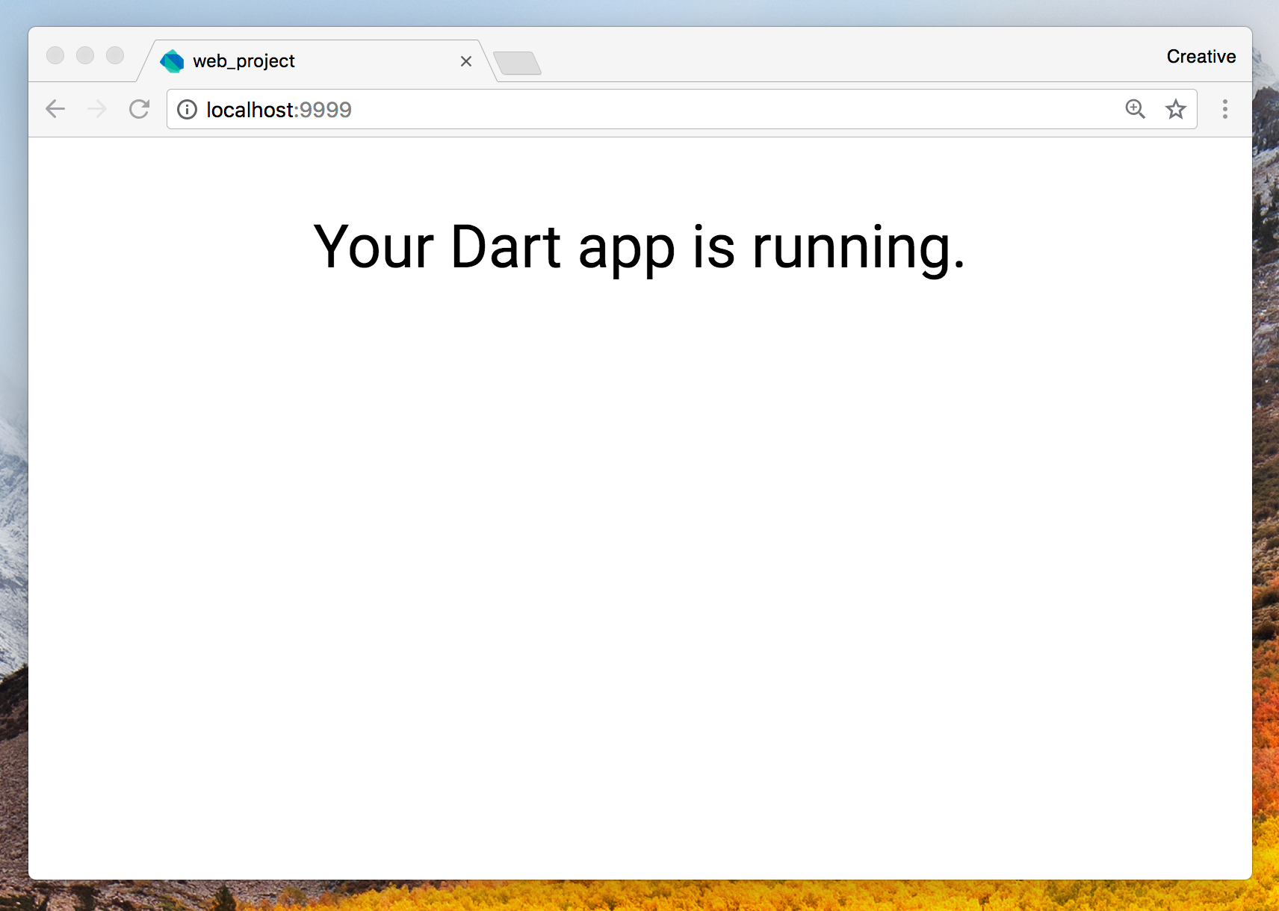Open the site information icon in the address bar

pos(186,110)
